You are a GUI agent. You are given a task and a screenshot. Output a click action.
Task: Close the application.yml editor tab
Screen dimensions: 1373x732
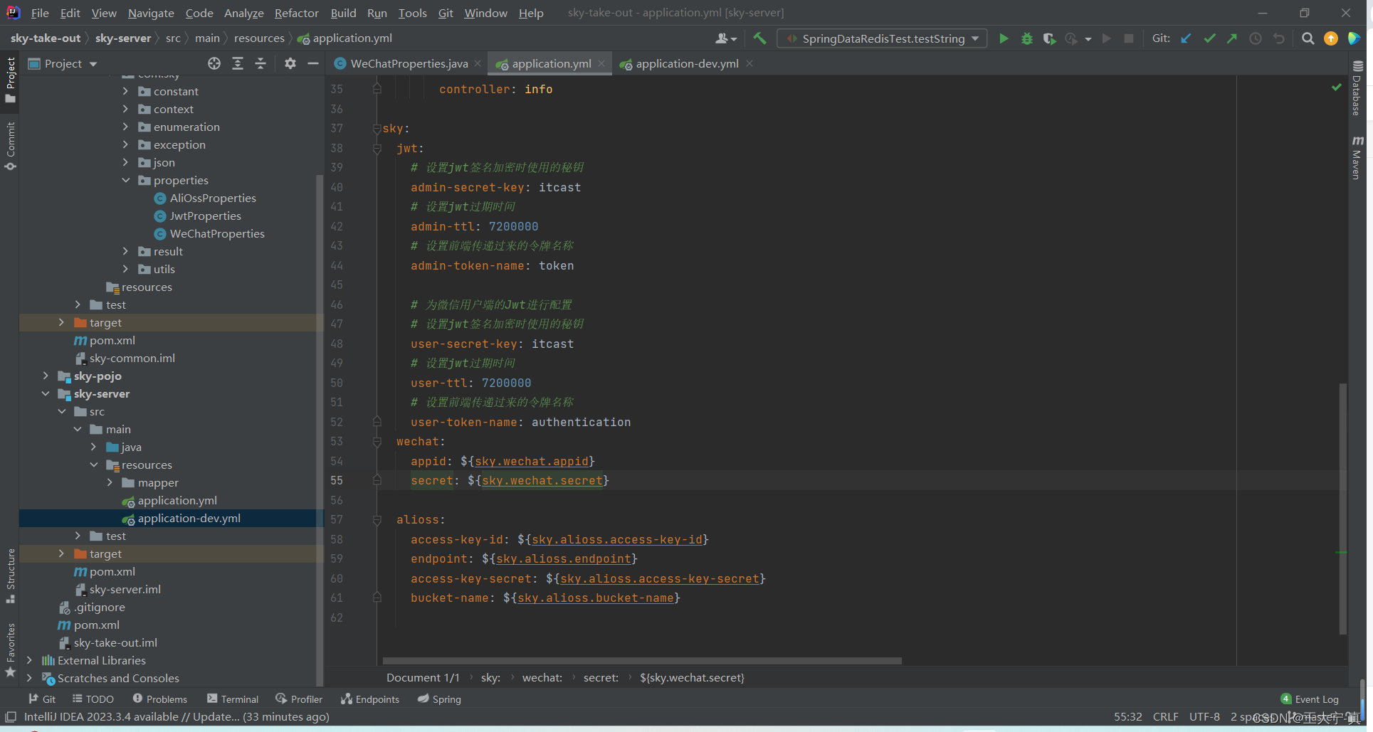coord(601,63)
